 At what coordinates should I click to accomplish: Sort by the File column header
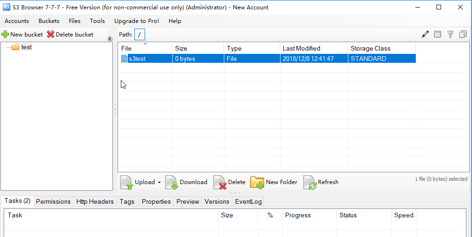coord(145,48)
